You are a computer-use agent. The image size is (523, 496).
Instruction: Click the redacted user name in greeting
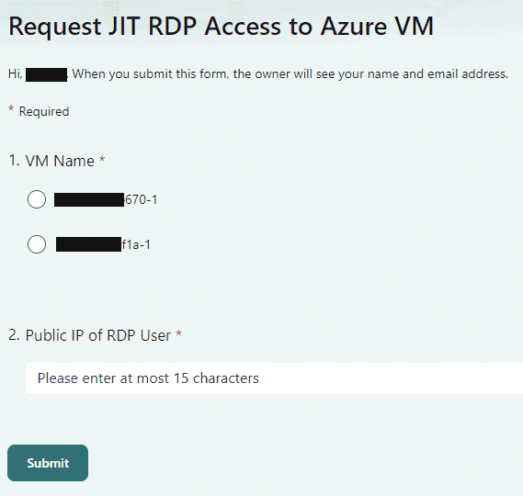coord(46,74)
